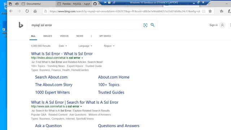231x130 pixels.
Task: Click the Bing logo
Action: 21,25
